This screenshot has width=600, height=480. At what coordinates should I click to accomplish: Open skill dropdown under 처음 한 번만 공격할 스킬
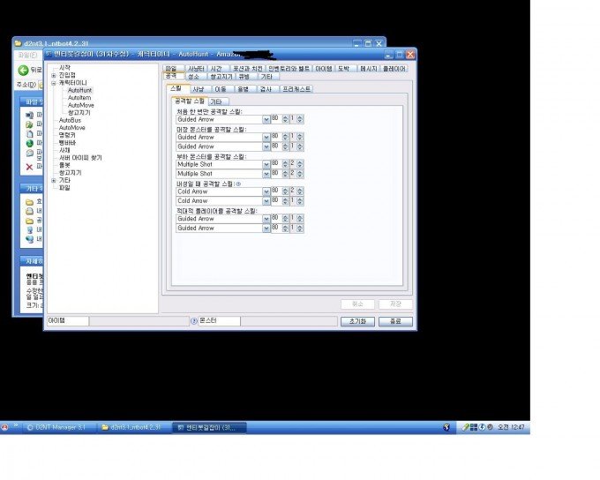pyautogui.click(x=266, y=119)
